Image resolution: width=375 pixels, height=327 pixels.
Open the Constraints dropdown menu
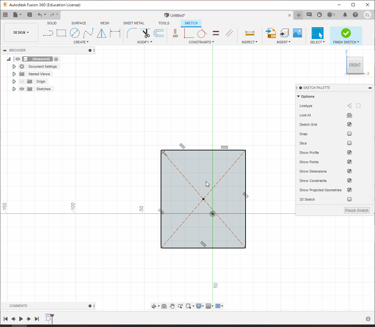[201, 42]
